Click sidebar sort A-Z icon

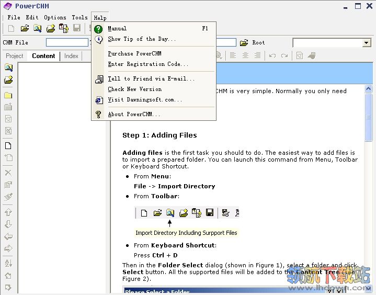point(8,263)
